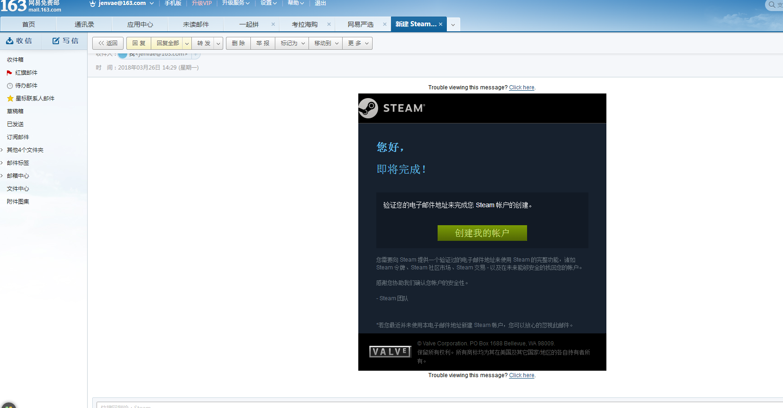Expand the tab overflow dropdown arrow
The height and width of the screenshot is (408, 783).
pyautogui.click(x=453, y=25)
